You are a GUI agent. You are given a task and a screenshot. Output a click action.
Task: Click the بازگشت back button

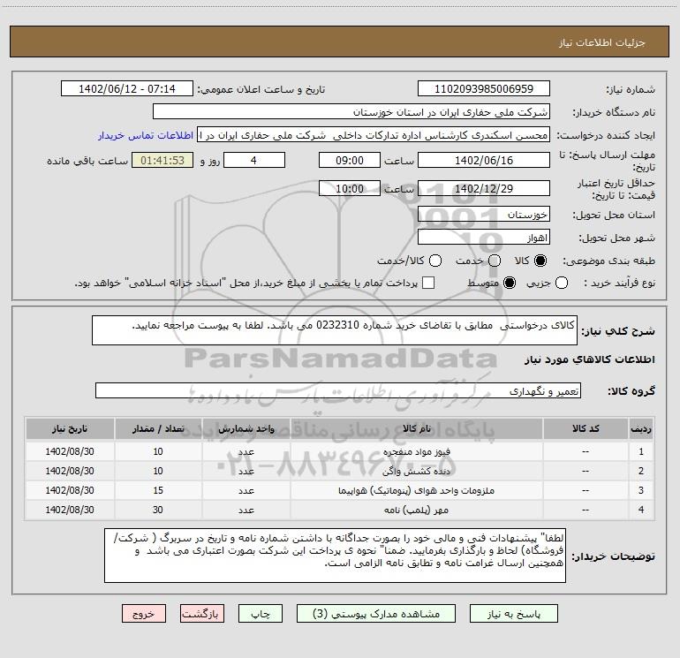(202, 614)
